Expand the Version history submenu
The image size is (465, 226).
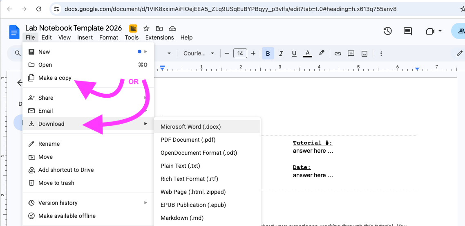(145, 203)
